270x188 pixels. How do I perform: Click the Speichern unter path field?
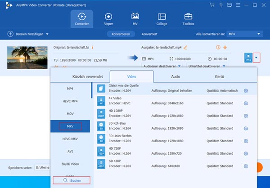(42, 167)
